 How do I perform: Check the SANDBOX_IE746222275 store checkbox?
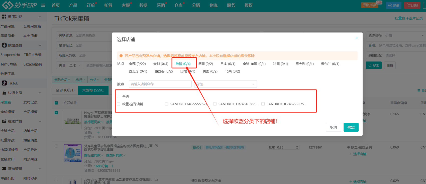tap(263, 104)
